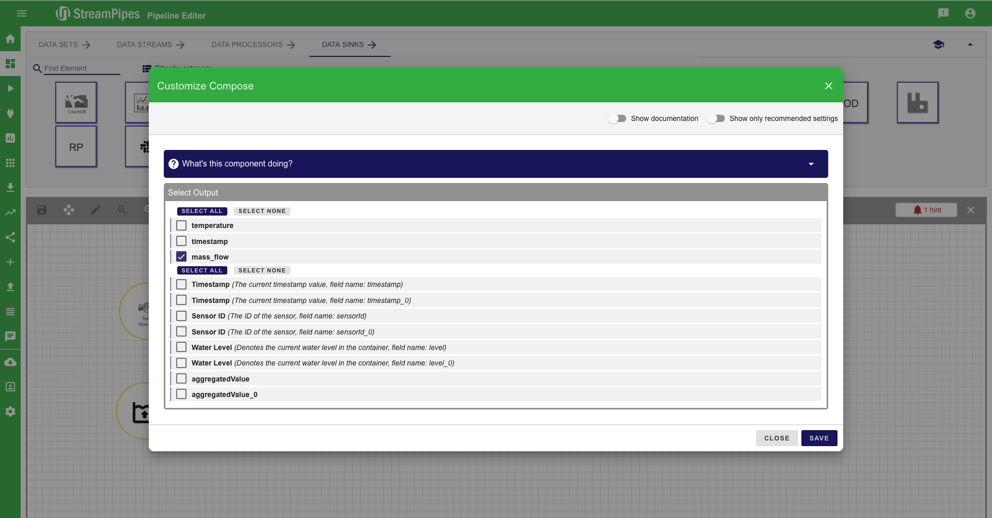Toggle Show documentation switch
This screenshot has height=518, width=992.
617,118
